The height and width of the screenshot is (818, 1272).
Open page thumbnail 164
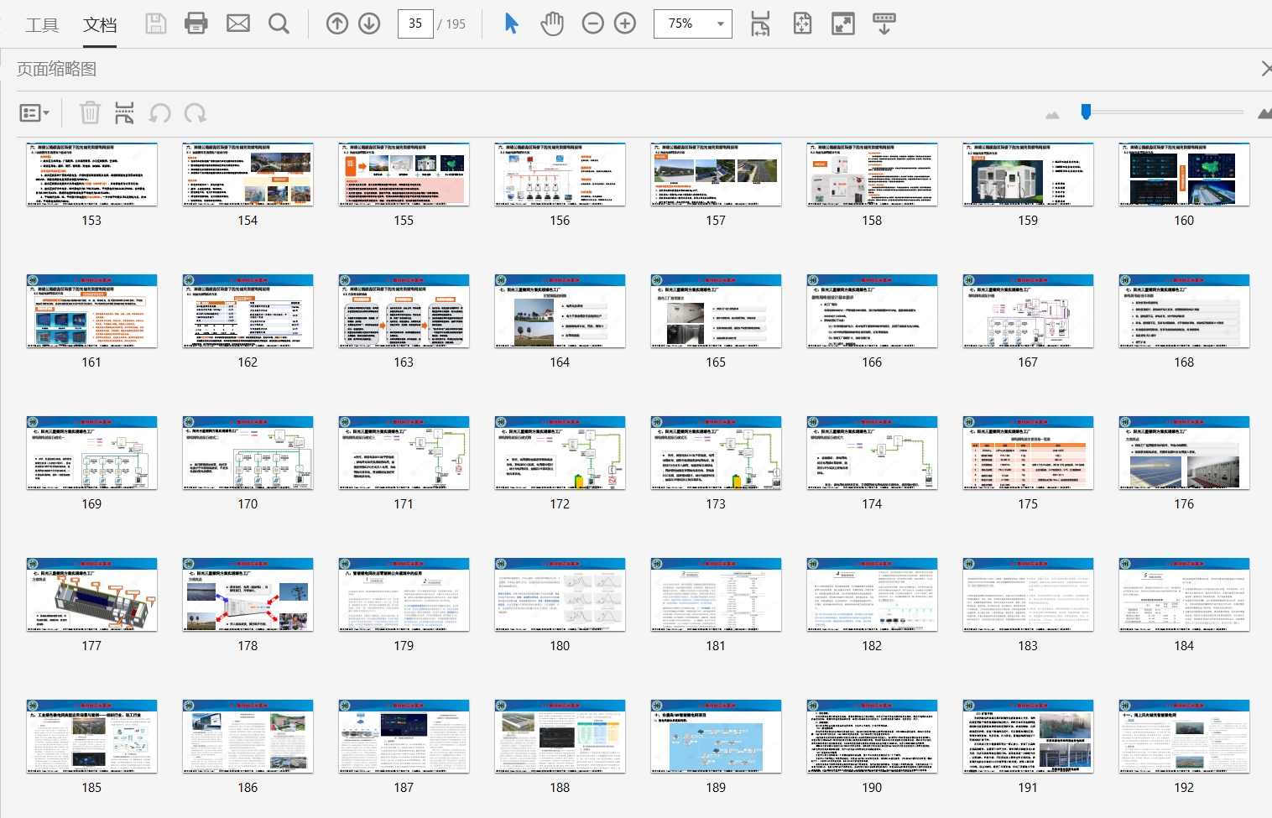pyautogui.click(x=560, y=311)
